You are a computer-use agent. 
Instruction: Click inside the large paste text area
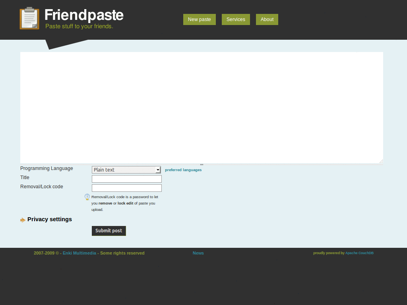coord(202,107)
